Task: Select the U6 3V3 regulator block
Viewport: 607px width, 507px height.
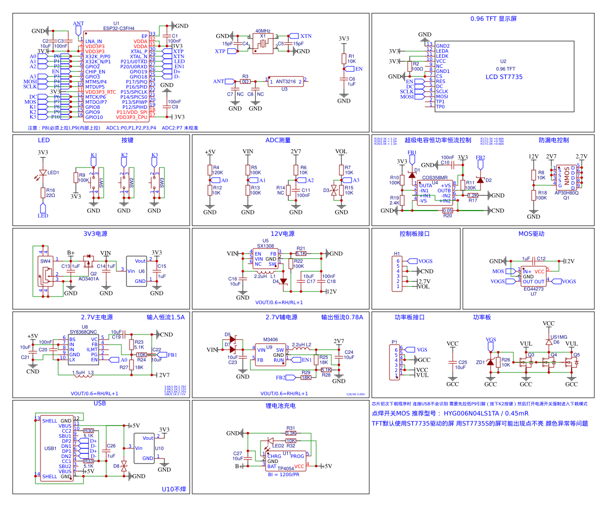Action: tap(136, 271)
